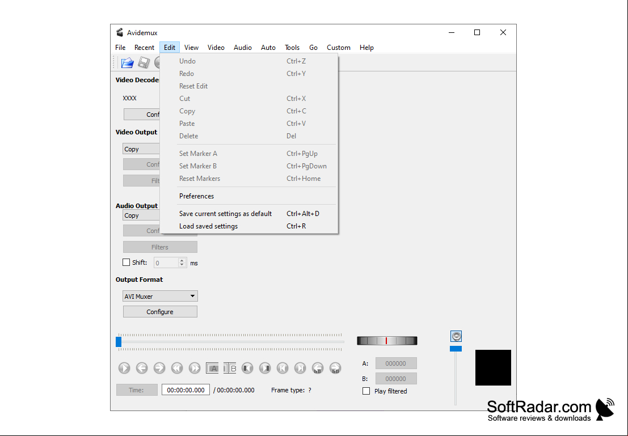628x436 pixels.
Task: Click Configure under Output Format
Action: click(x=160, y=311)
